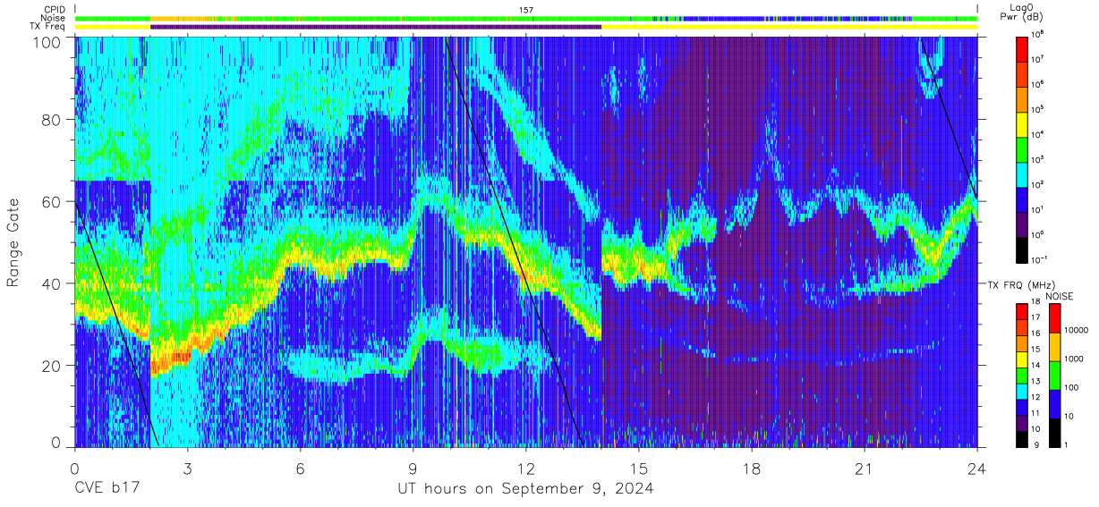Click the 40 tick on Range Gate axis
This screenshot has height=507, width=1099.
coord(53,283)
